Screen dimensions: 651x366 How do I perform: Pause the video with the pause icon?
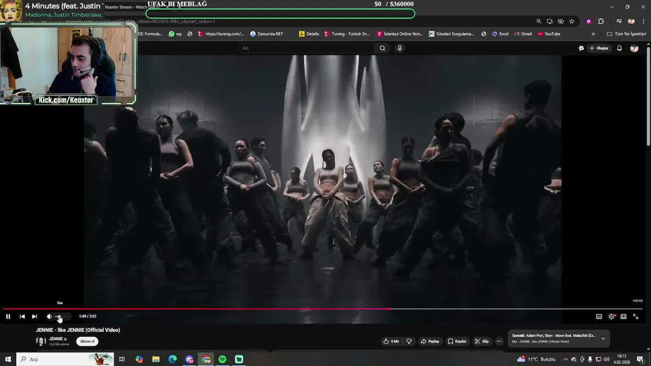coord(8,316)
